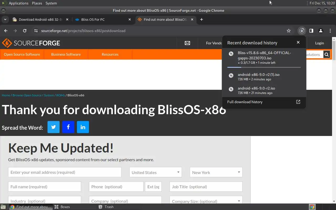View site information icon in address bar
Viewport: 336px width, 210px height.
pyautogui.click(x=36, y=31)
